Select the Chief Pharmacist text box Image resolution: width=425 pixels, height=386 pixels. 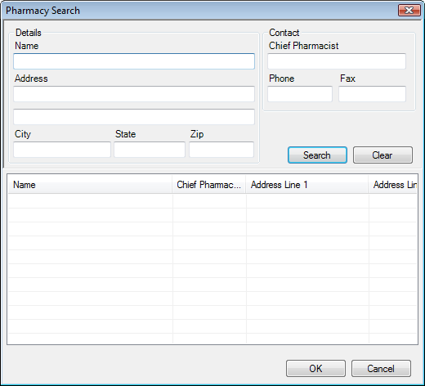(337, 61)
